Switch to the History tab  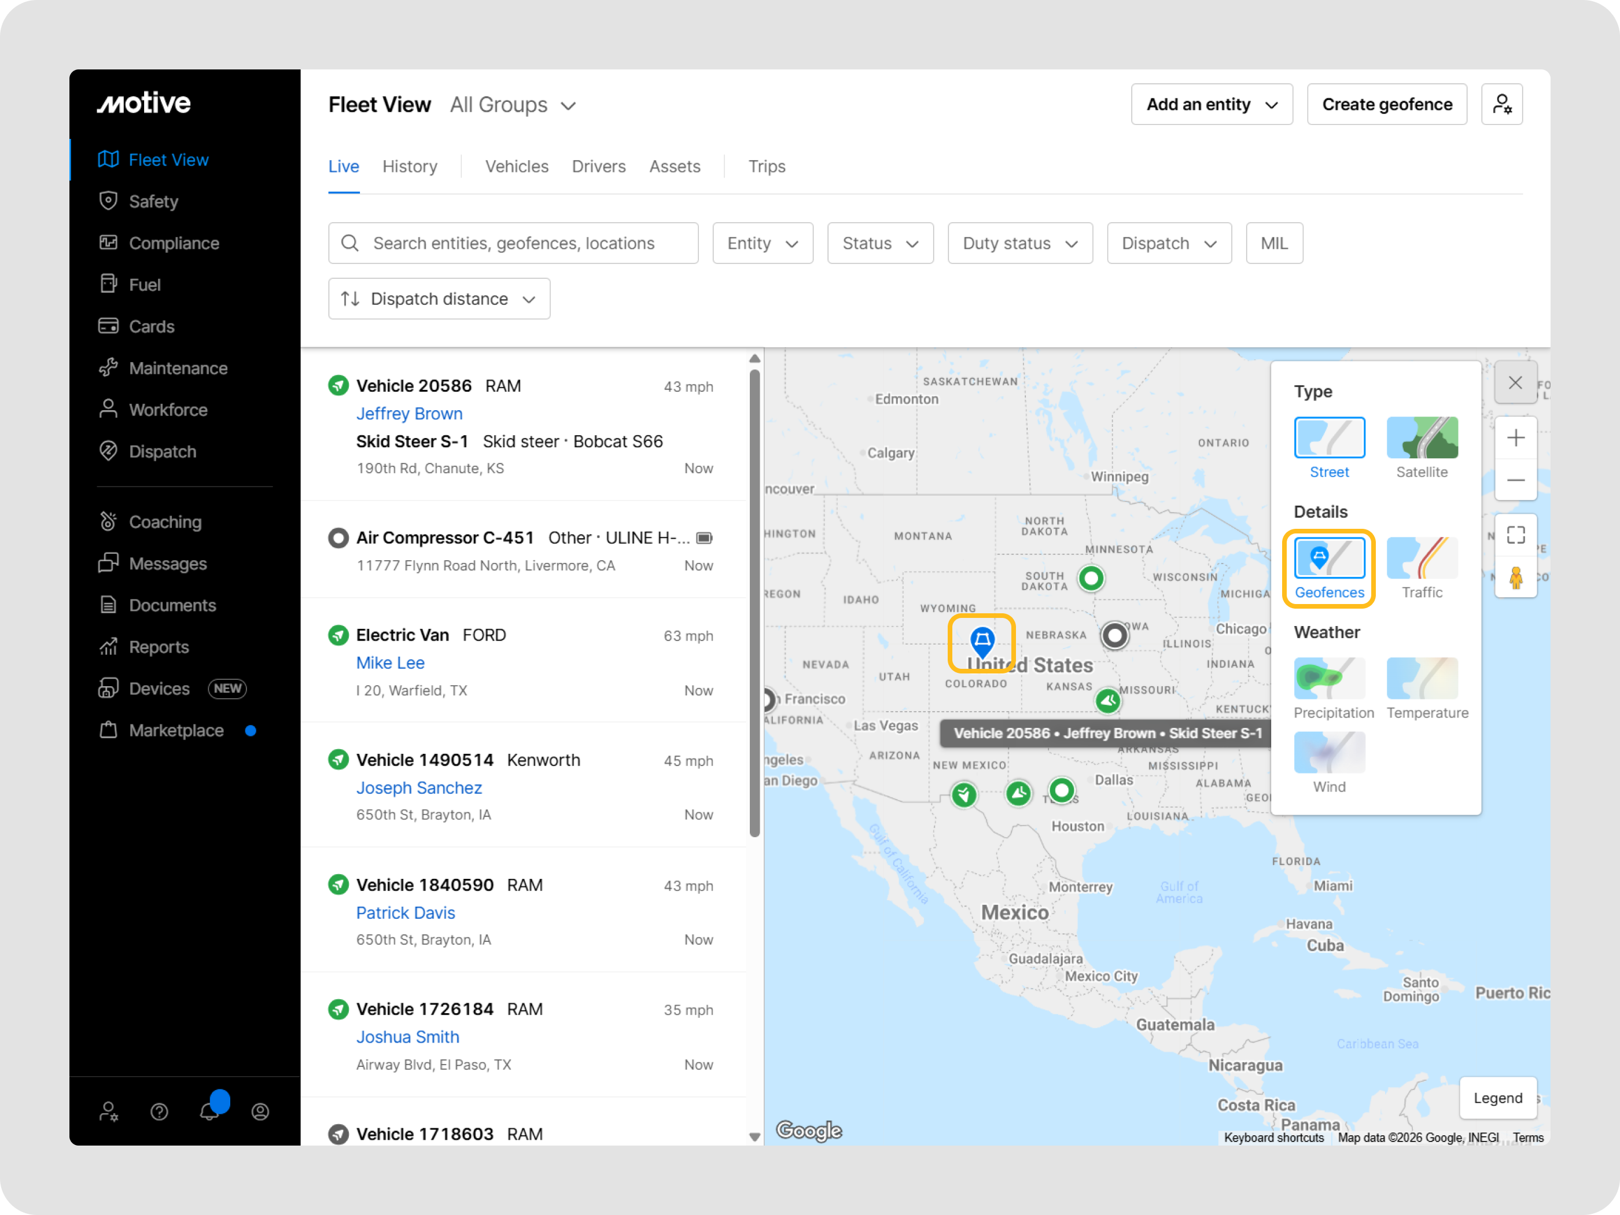410,167
